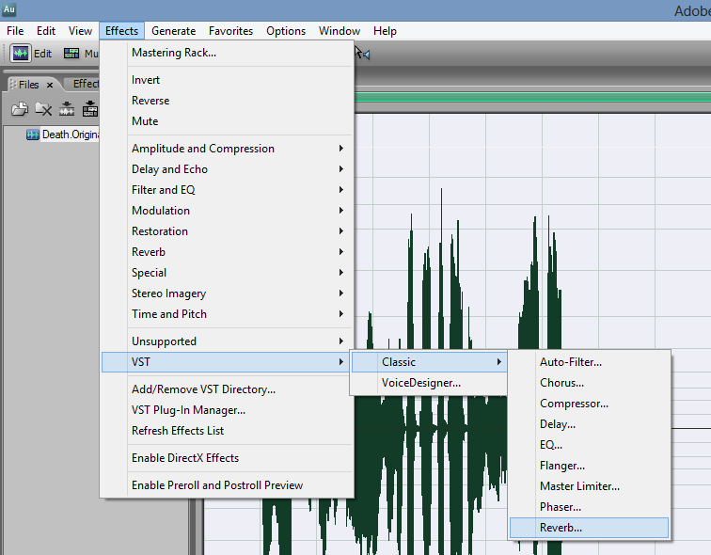Click the Insert Into CD List icon
711x555 pixels.
point(90,109)
